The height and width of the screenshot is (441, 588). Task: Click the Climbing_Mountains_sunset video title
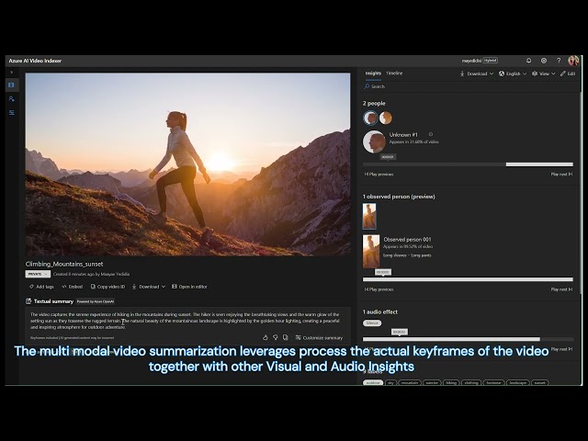pyautogui.click(x=64, y=264)
